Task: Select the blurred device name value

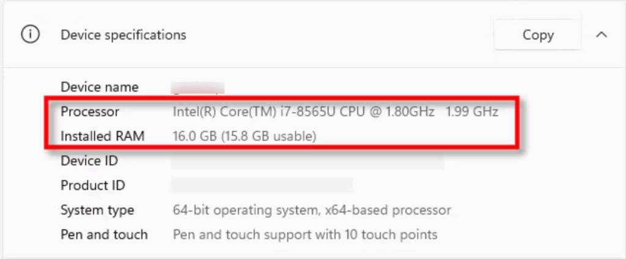Action: (x=197, y=88)
